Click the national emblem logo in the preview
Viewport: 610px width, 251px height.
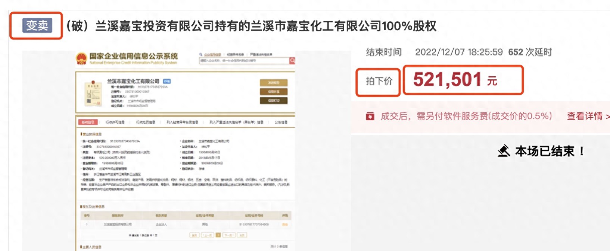81,58
